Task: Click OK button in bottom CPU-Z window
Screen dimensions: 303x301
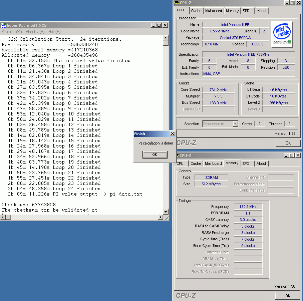Action: [288, 296]
